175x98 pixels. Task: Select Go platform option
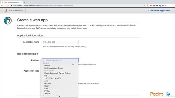pos(46,76)
